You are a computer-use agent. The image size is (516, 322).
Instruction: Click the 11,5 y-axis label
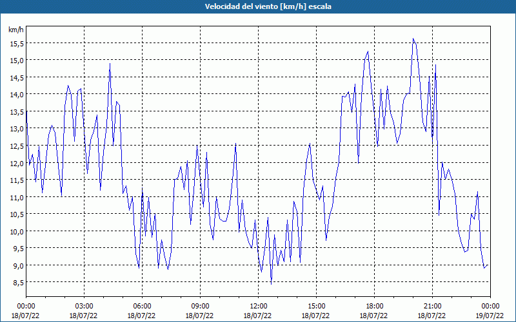tap(16, 180)
